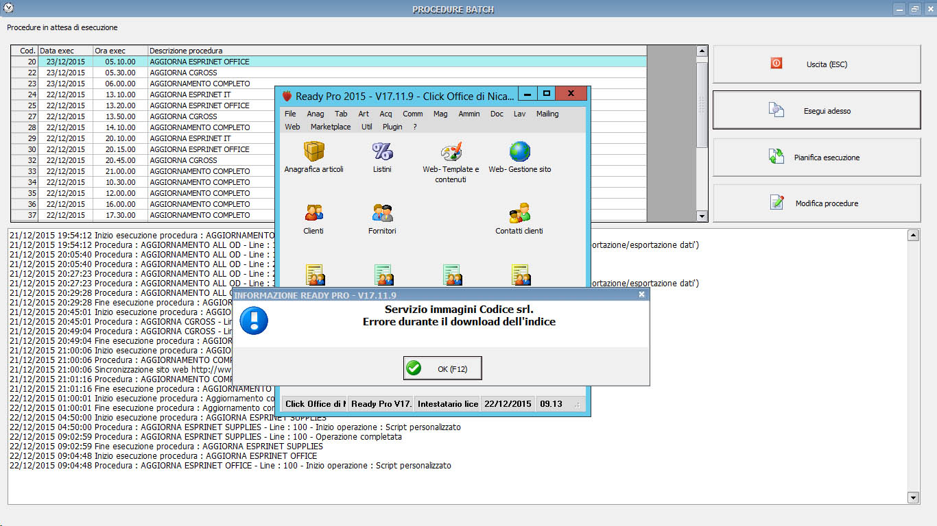This screenshot has width=937, height=526.
Task: Click the Cod. column header
Action: tap(25, 51)
